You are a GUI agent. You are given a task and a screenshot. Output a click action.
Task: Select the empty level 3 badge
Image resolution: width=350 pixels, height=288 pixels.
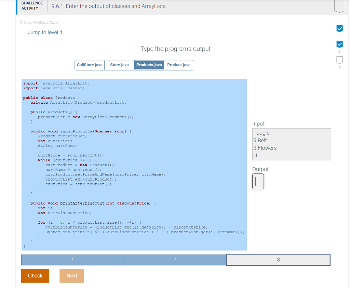pyautogui.click(x=339, y=60)
